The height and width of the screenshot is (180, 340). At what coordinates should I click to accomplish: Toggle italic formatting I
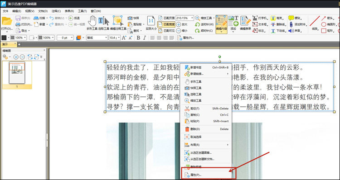point(145,38)
